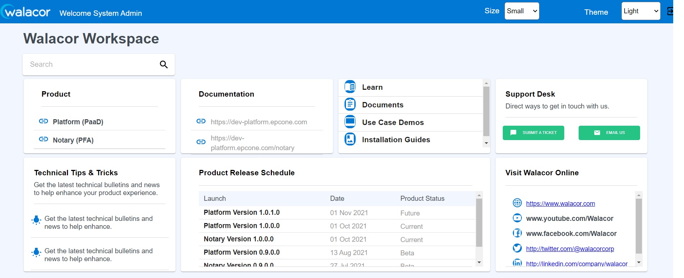The height and width of the screenshot is (278, 684).
Task: Click the Launch column header
Action: pyautogui.click(x=215, y=199)
